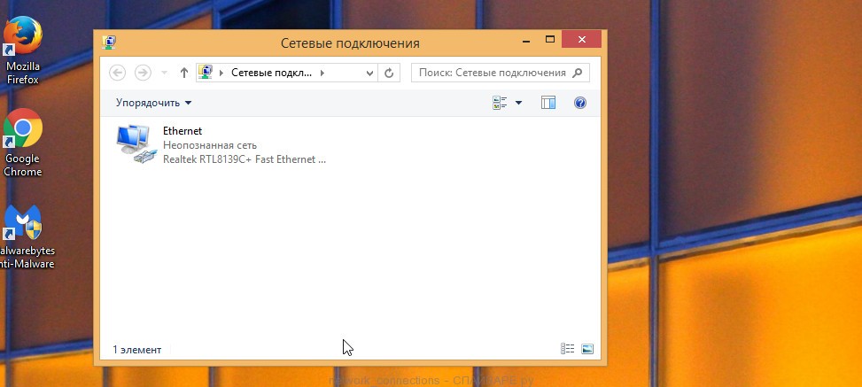Go forward with the forward arrow
This screenshot has width=862, height=387.
tap(143, 73)
